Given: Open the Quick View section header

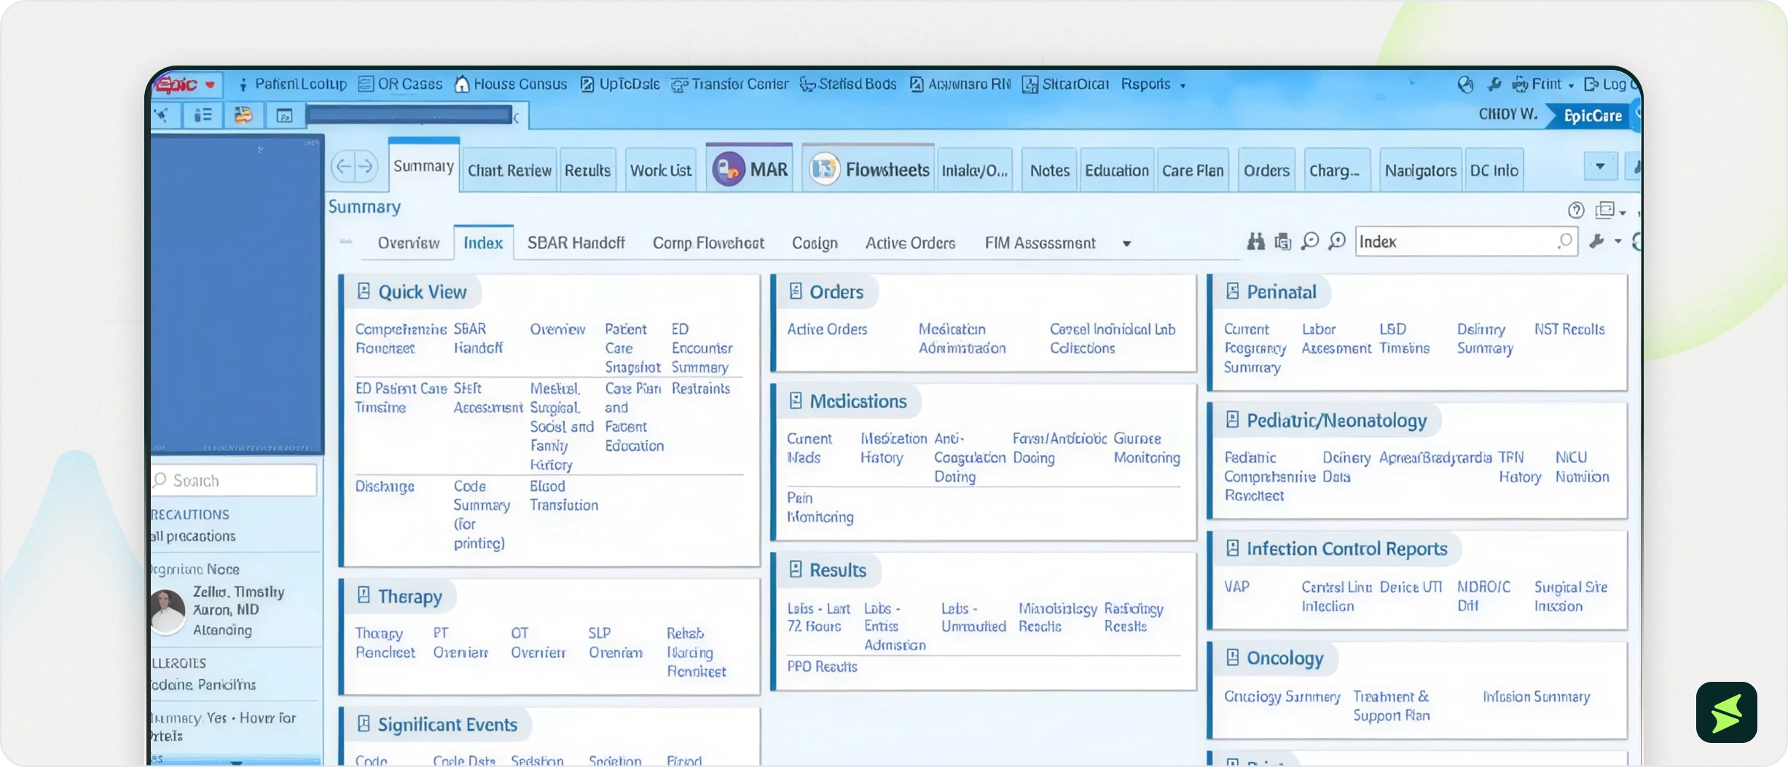Looking at the screenshot, I should click(x=412, y=292).
